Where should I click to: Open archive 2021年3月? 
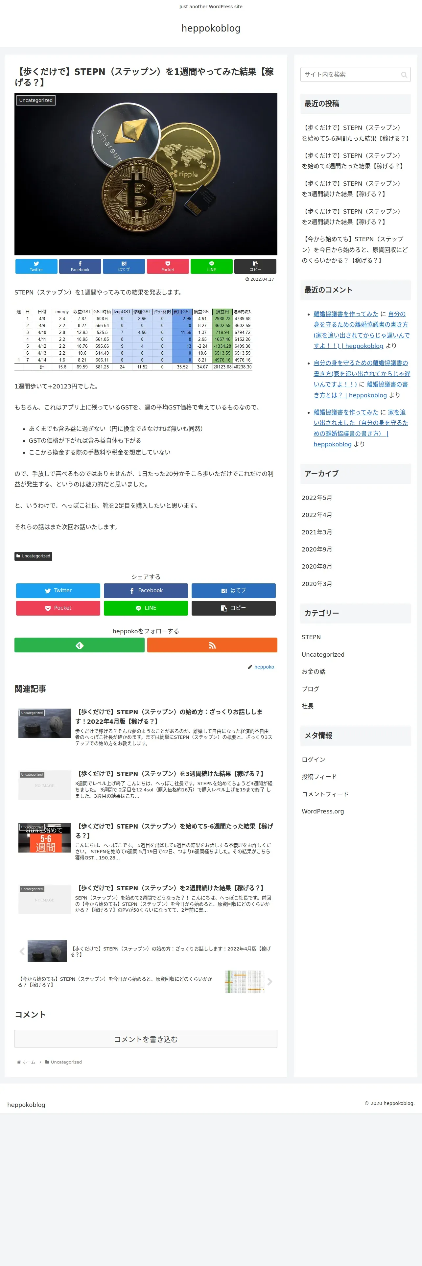pyautogui.click(x=317, y=532)
